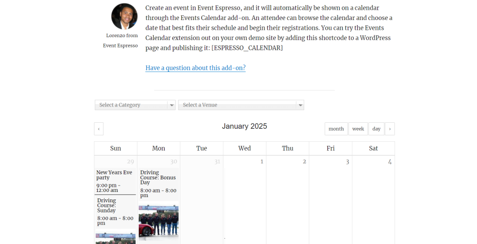Select the January 4 Saturday cell
Screen dimensions: 477x244
[x=373, y=200]
